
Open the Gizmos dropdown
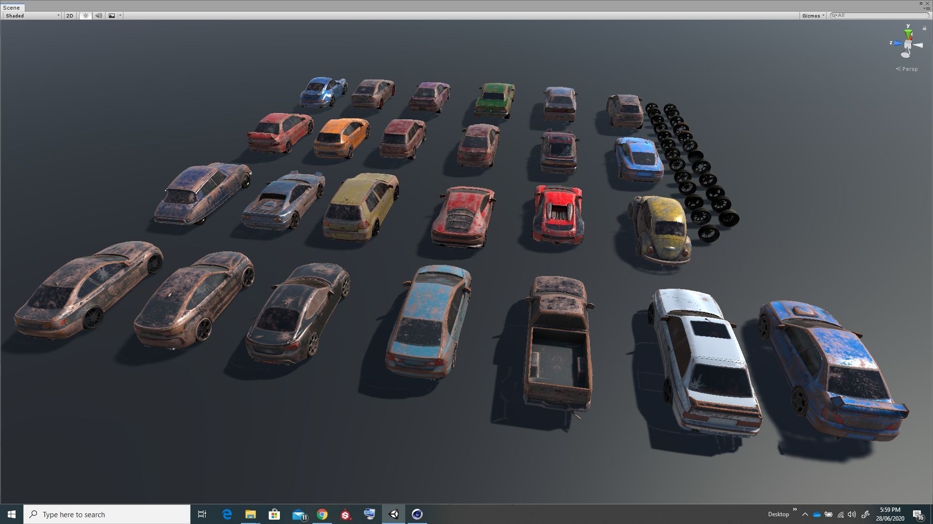pyautogui.click(x=813, y=16)
